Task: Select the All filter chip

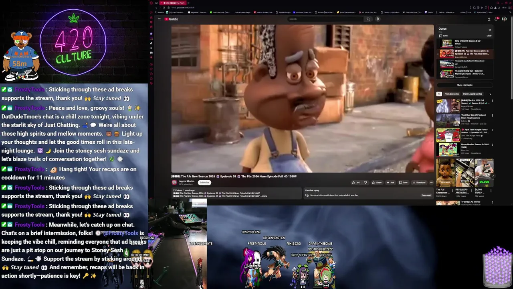Action: (x=439, y=94)
